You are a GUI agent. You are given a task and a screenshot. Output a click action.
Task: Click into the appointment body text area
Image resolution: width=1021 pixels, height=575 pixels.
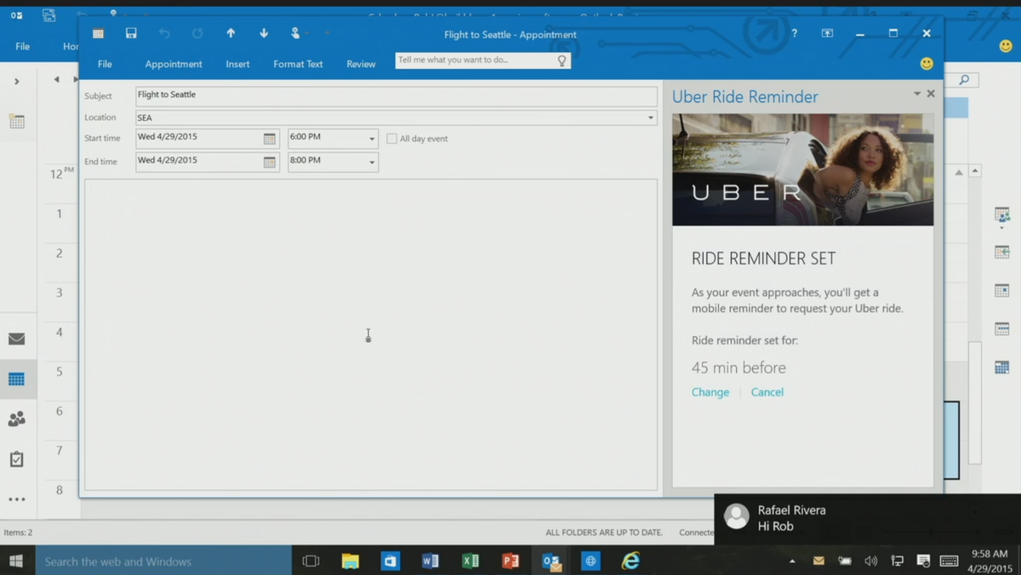pos(371,334)
